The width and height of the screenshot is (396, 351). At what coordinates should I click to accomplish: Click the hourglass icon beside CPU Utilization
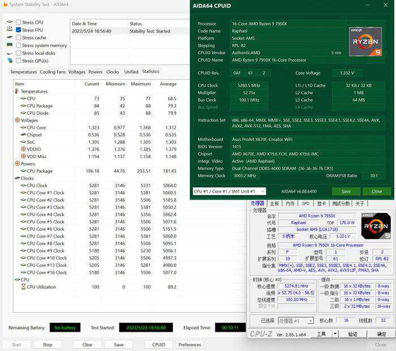23,287
